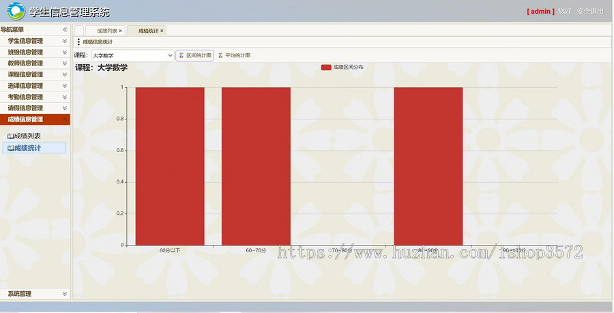Collapse the navigation menu with double-arrow icon

pyautogui.click(x=65, y=29)
